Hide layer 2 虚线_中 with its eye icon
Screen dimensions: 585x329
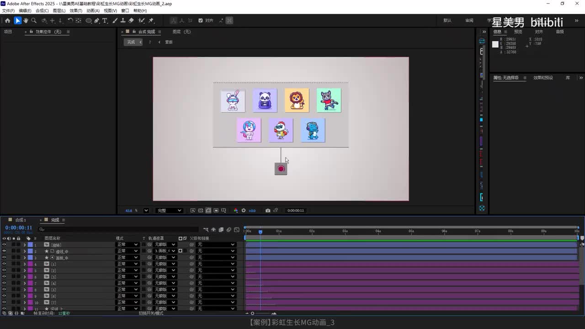tap(4, 251)
